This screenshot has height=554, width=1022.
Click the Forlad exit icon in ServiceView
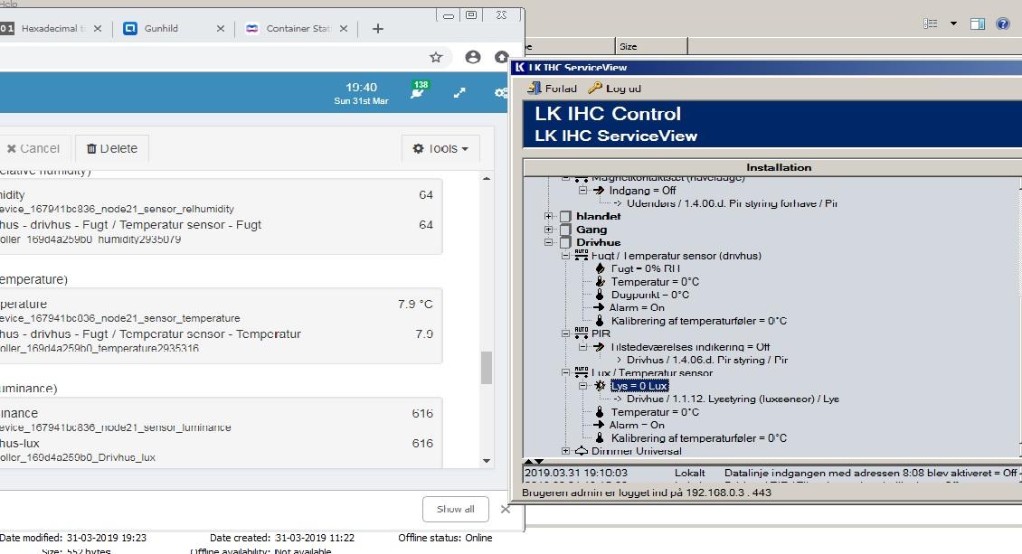(x=535, y=89)
